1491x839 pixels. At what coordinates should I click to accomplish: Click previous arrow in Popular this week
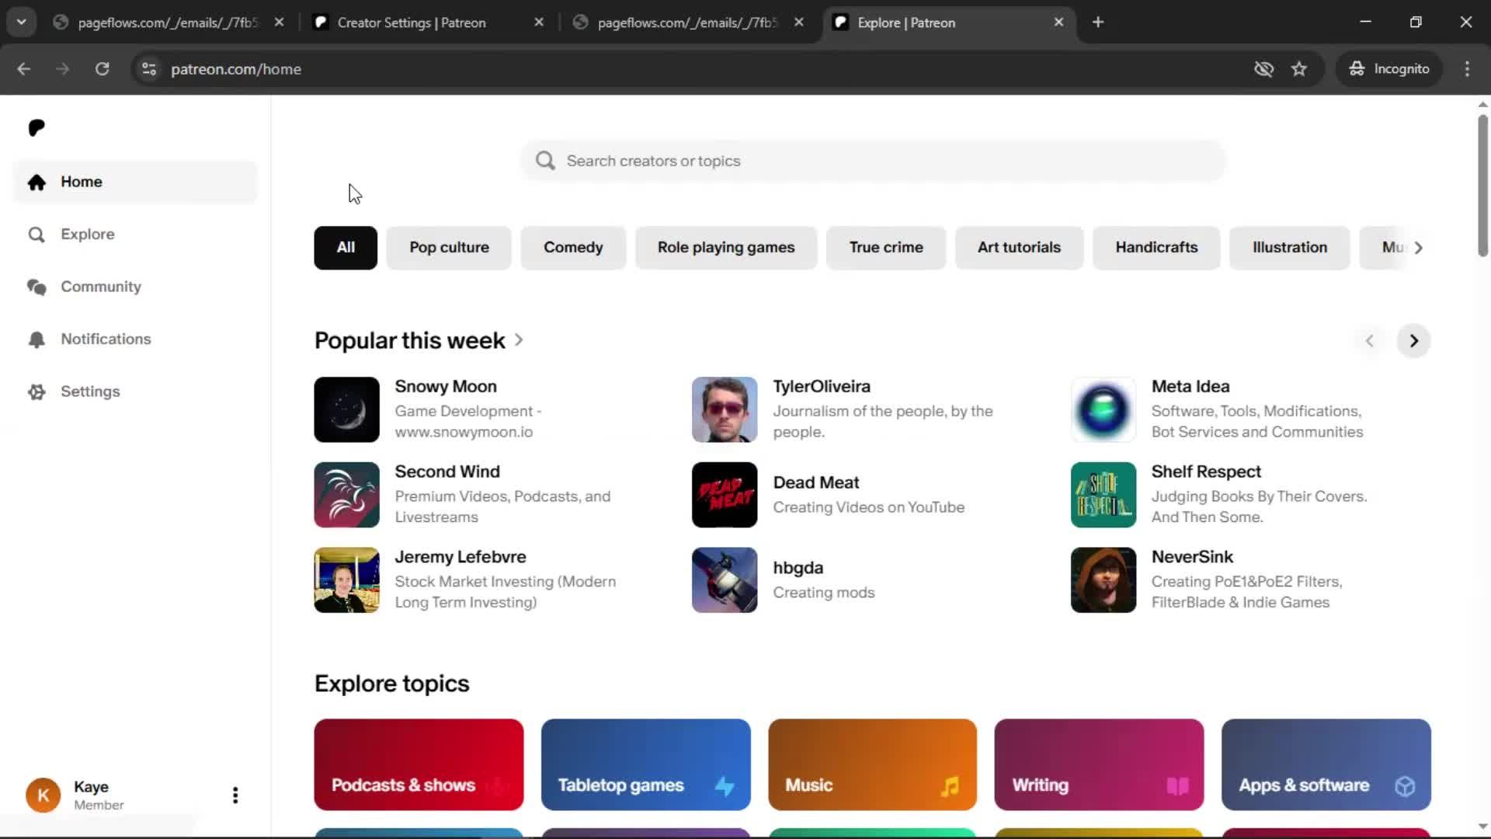1369,340
